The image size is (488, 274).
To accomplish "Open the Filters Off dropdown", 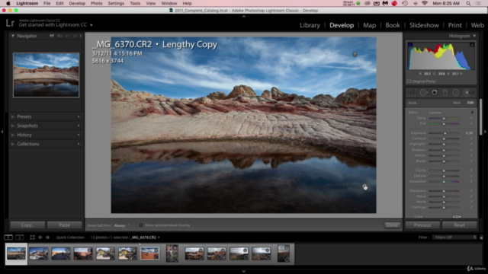I will (454, 237).
